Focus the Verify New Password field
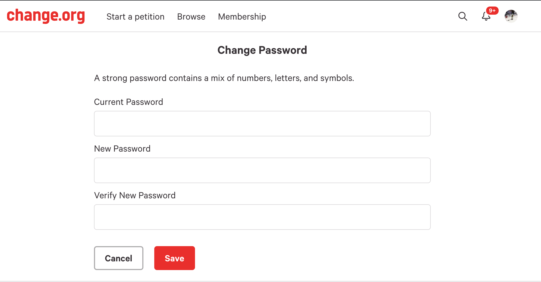This screenshot has height=282, width=541. pyautogui.click(x=262, y=217)
